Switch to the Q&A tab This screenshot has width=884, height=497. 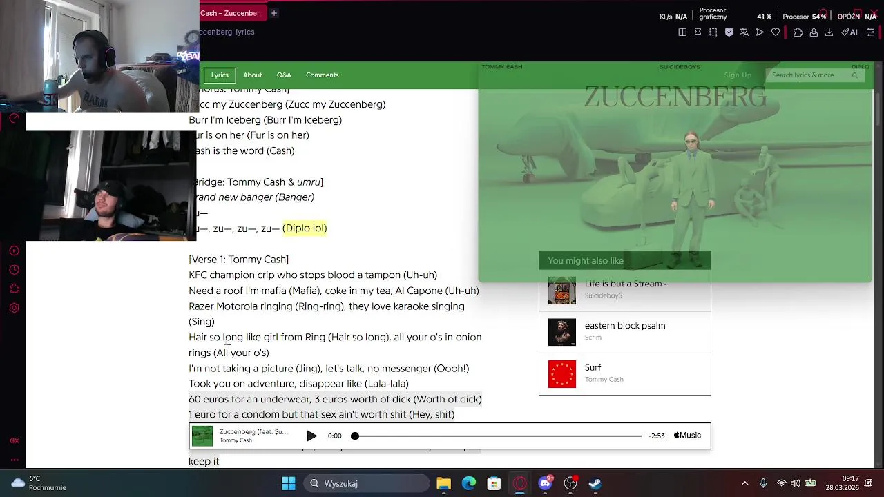click(x=284, y=75)
